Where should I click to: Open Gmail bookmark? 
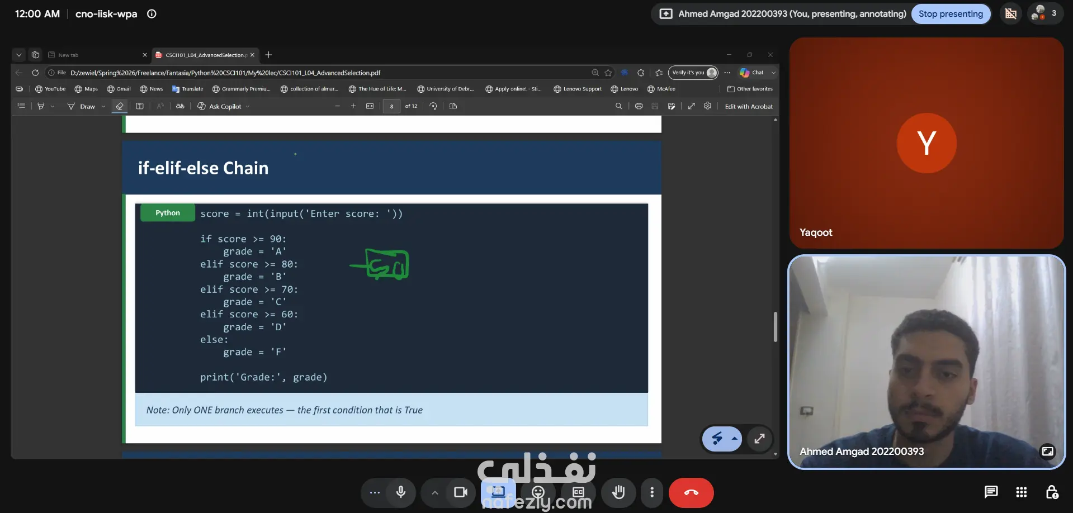coord(119,89)
